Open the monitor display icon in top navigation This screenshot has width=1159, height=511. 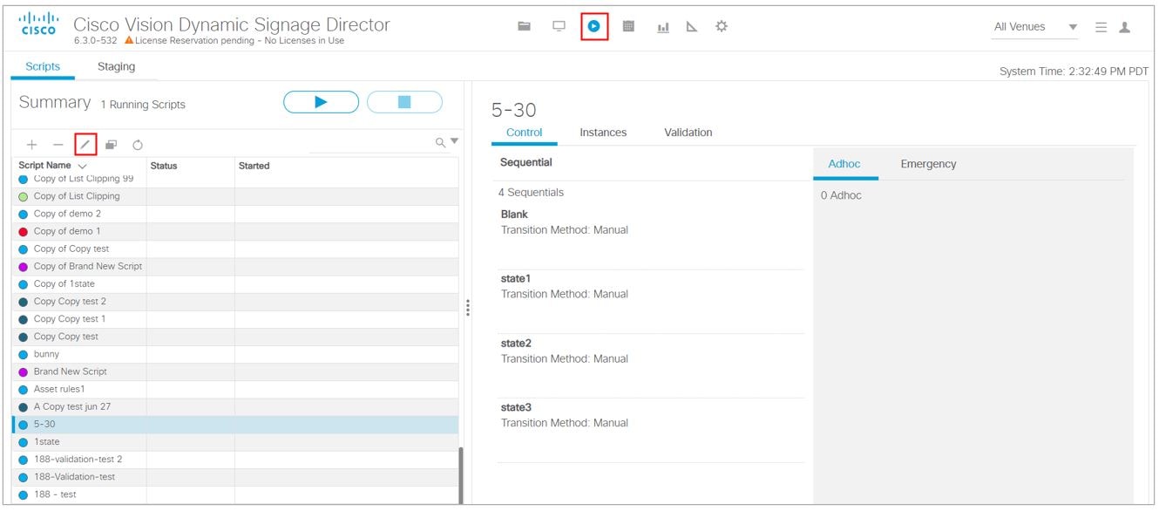tap(559, 26)
